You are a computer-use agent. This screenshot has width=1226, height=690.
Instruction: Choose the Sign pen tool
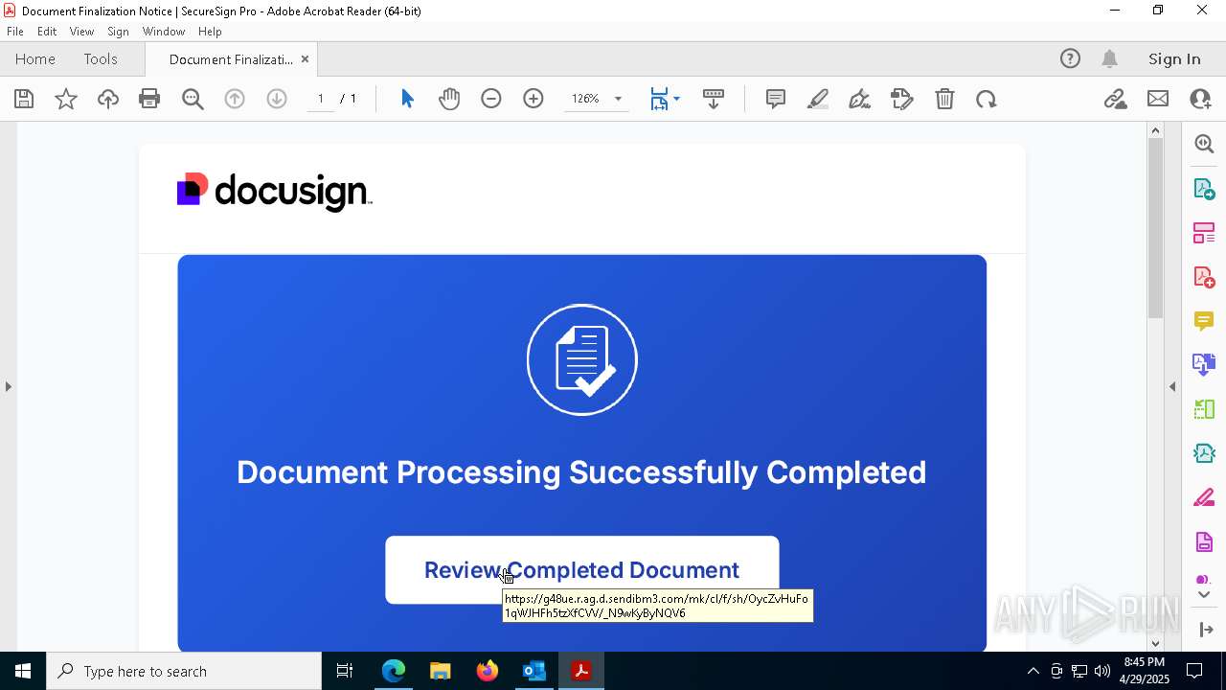pos(860,99)
